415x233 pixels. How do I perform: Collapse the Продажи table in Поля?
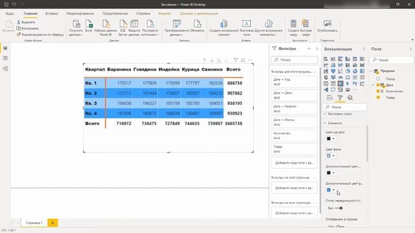coord(371,71)
